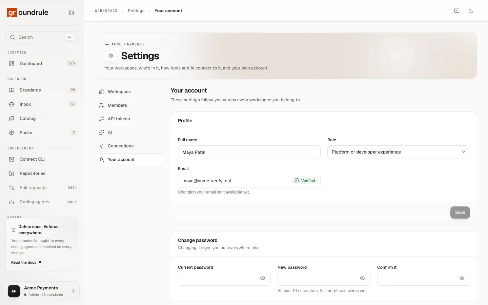Viewport: 488px width, 305px height.
Task: Click the New password field
Action: [324, 278]
